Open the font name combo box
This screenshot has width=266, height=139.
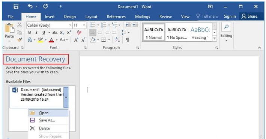pyautogui.click(x=49, y=25)
